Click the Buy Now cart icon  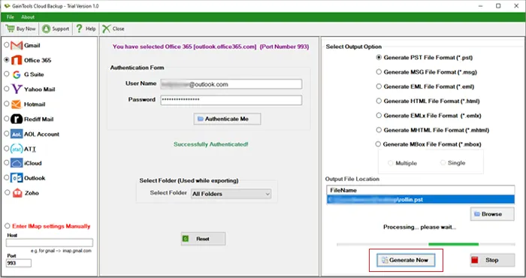point(10,29)
